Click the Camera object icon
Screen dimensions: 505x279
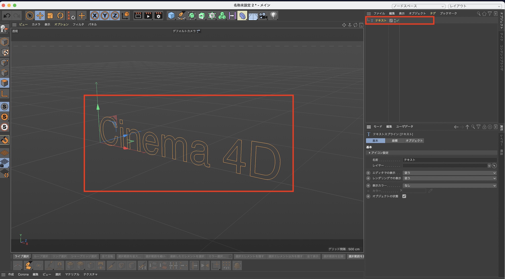coord(263,16)
